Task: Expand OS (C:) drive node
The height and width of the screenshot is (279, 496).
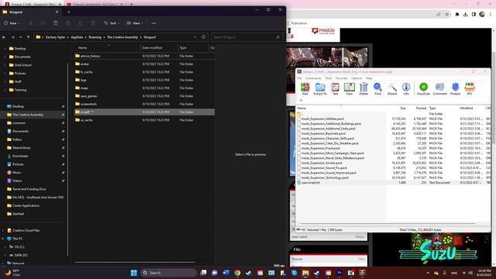Action: tap(5, 246)
